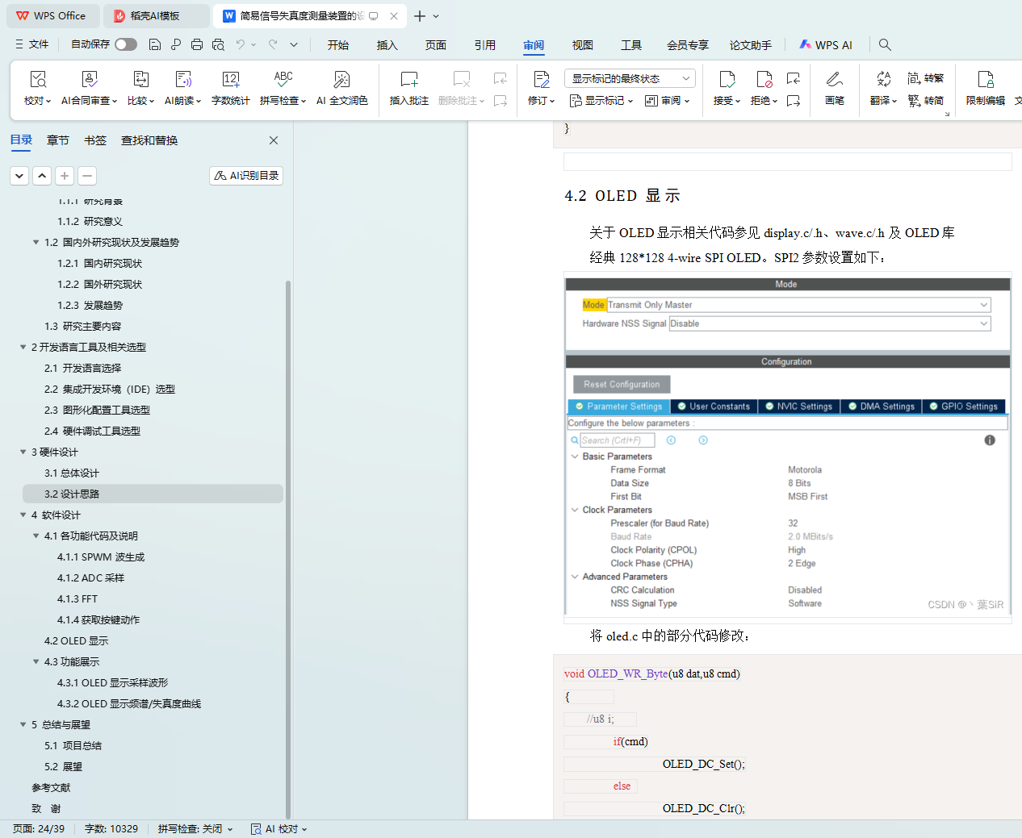Click the AI识别目录 button
This screenshot has width=1022, height=838.
[x=246, y=176]
